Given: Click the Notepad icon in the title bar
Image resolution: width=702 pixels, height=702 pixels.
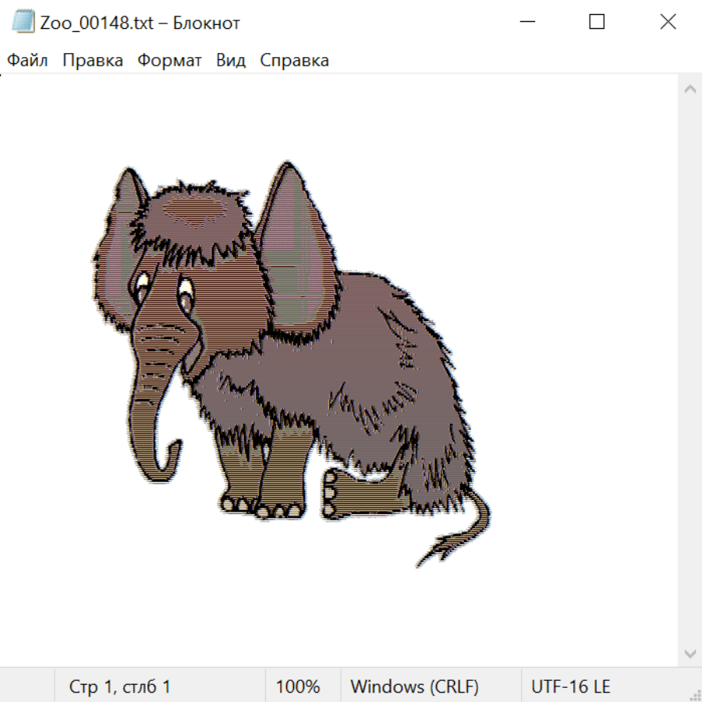Looking at the screenshot, I should coord(23,23).
